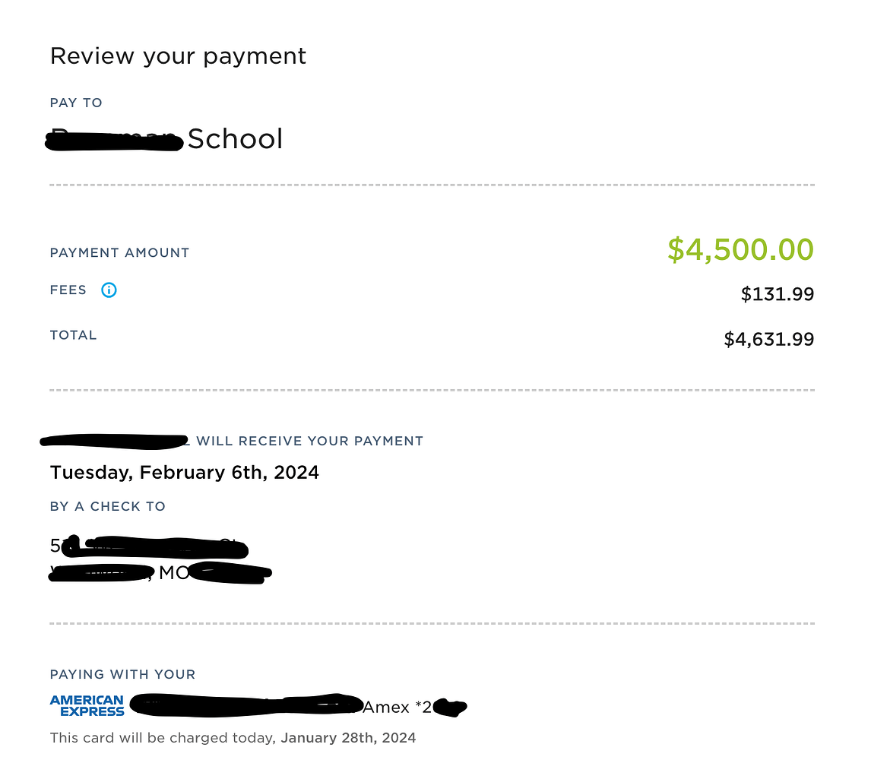871x760 pixels.
Task: Click the PAYING WITH YOUR label
Action: [122, 674]
